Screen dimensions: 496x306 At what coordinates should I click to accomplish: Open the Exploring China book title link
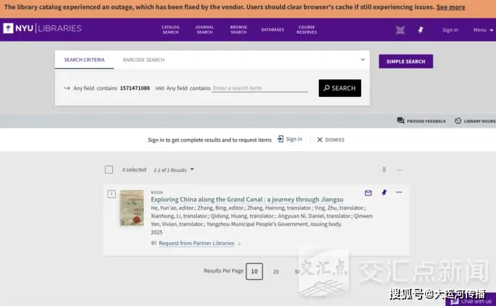[247, 199]
